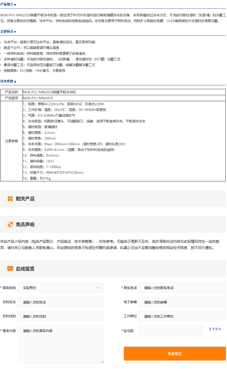Click the arrow beside 主要特点 heading
The width and height of the screenshot is (227, 382).
click(15, 32)
